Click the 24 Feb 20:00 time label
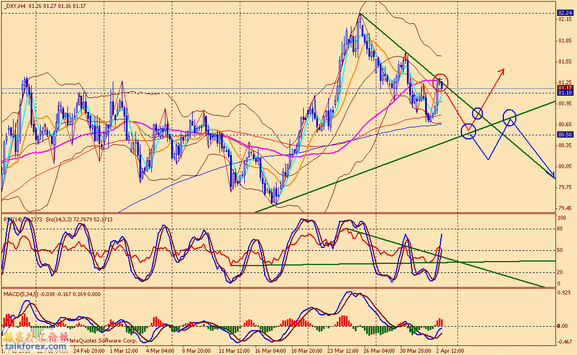The width and height of the screenshot is (577, 355). click(88, 351)
